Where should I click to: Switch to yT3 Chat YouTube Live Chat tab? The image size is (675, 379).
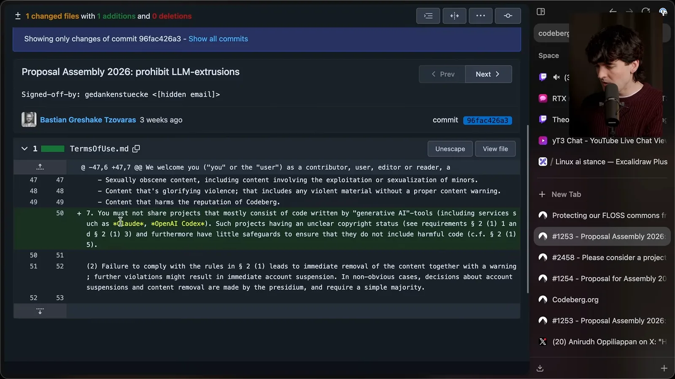coord(602,141)
